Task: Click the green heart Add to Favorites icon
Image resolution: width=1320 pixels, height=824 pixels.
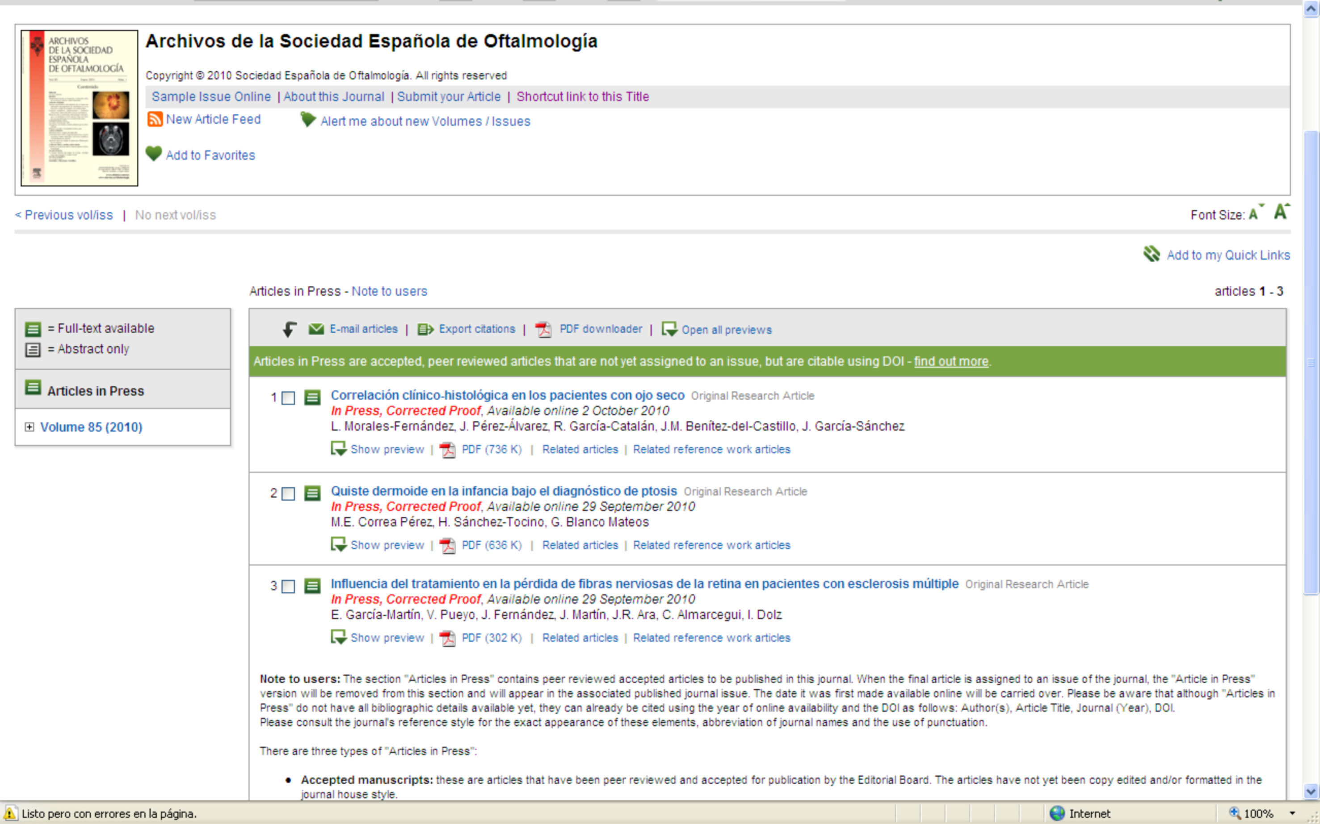Action: pos(154,154)
